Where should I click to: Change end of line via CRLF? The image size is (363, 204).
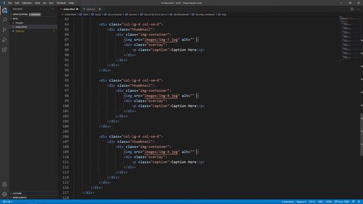[320, 202]
